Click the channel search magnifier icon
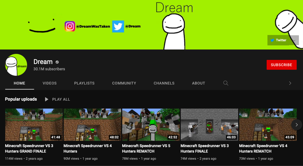The height and width of the screenshot is (166, 303). pyautogui.click(x=226, y=83)
